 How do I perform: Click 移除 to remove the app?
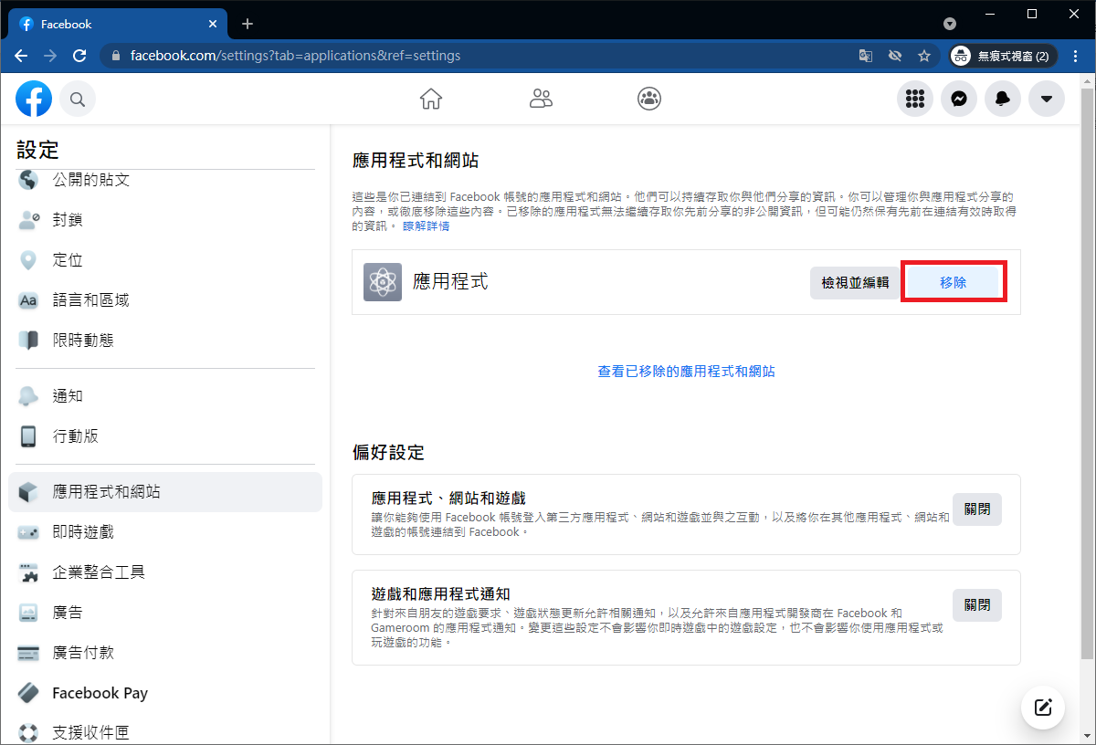[954, 283]
